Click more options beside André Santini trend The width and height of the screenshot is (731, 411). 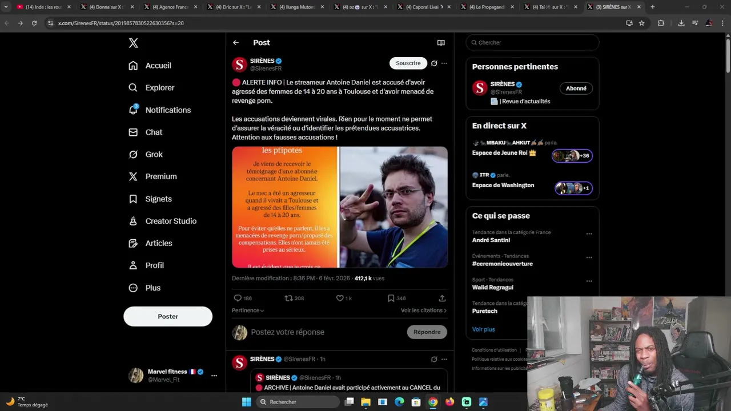[x=589, y=234]
